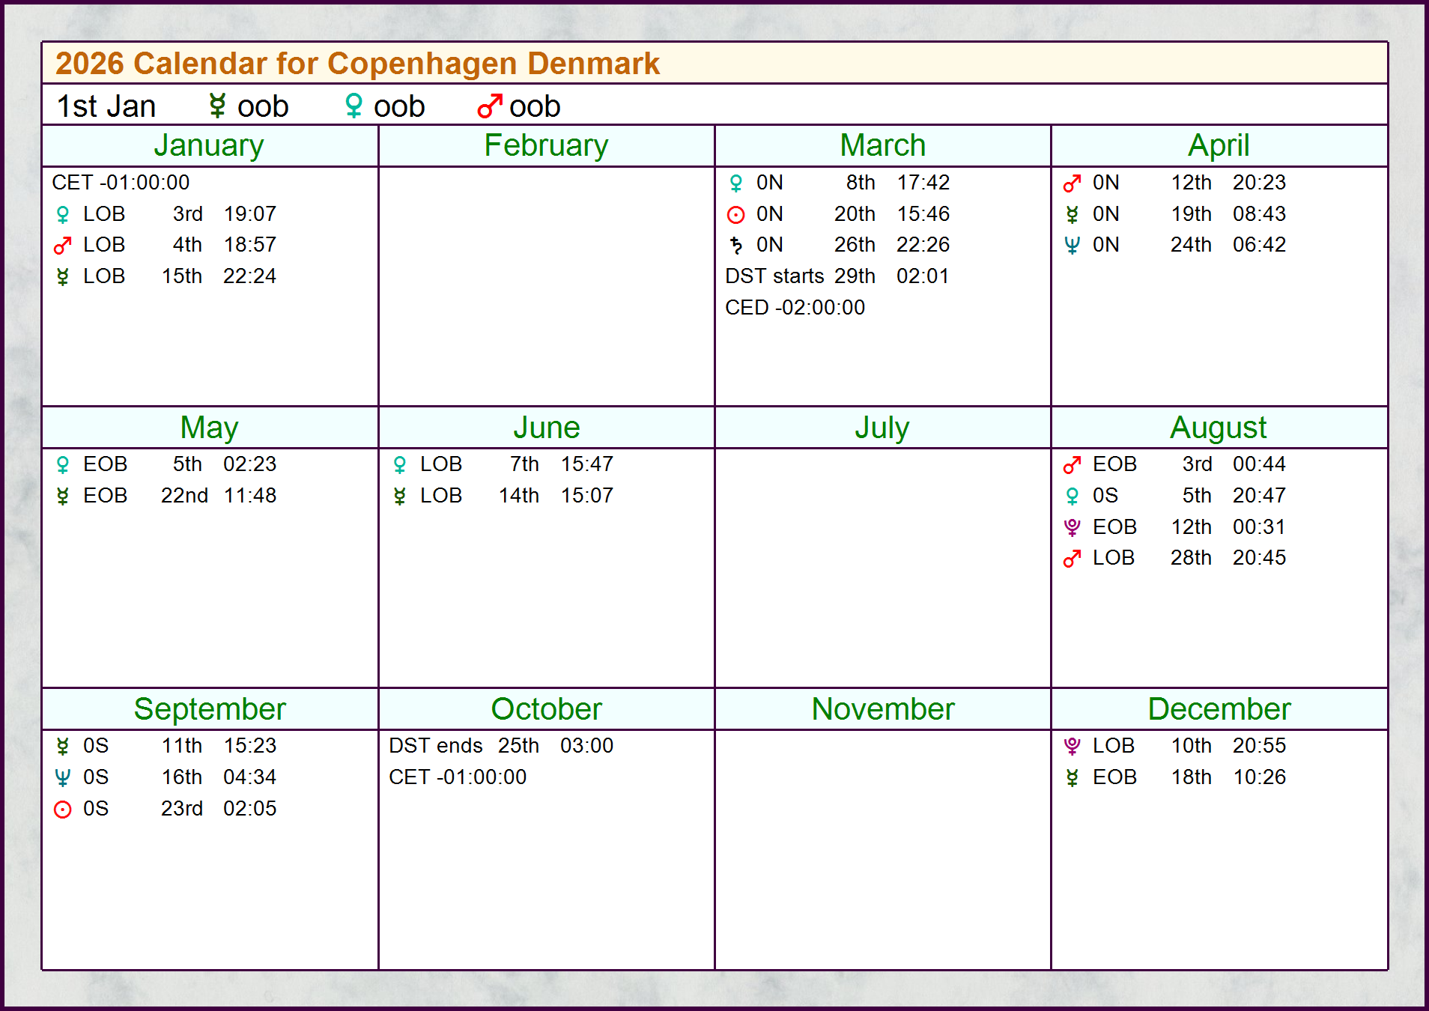Select the Sun icon in September's 23rd entry
Viewport: 1429px width, 1011px height.
(x=63, y=810)
